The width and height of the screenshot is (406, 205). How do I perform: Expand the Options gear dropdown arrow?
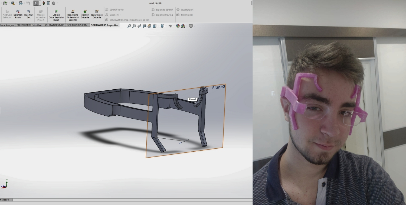tap(57, 3)
